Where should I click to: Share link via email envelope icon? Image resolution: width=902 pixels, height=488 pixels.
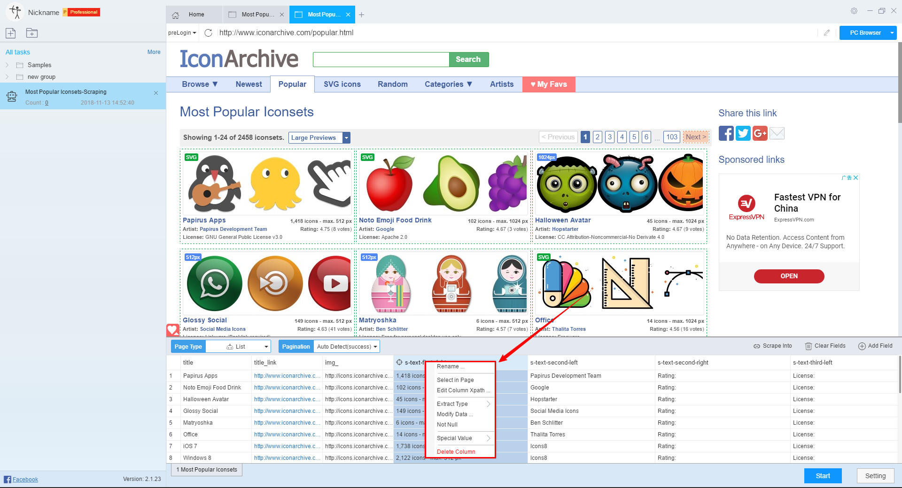point(777,133)
